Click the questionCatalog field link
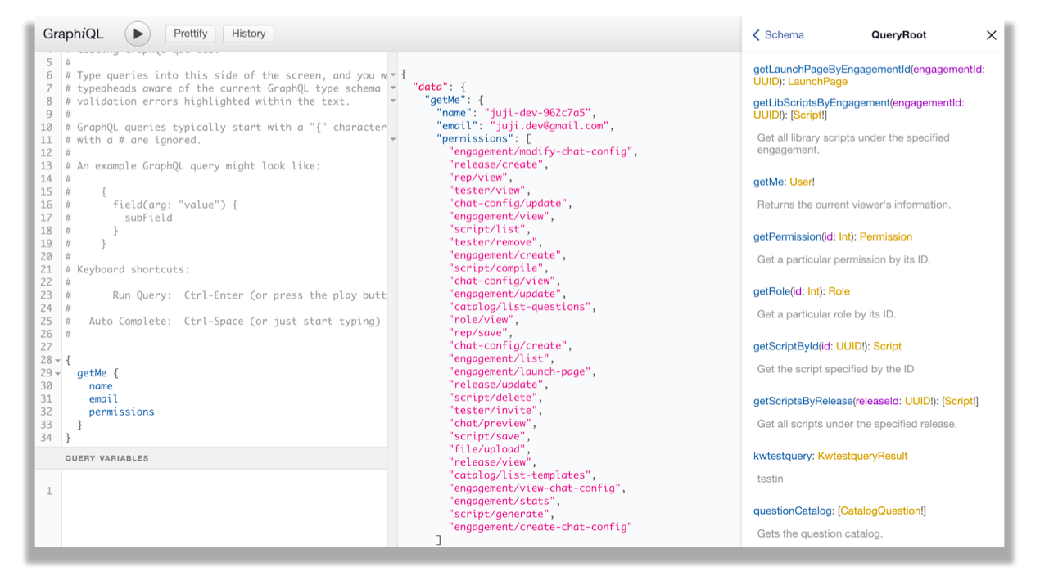 click(793, 511)
